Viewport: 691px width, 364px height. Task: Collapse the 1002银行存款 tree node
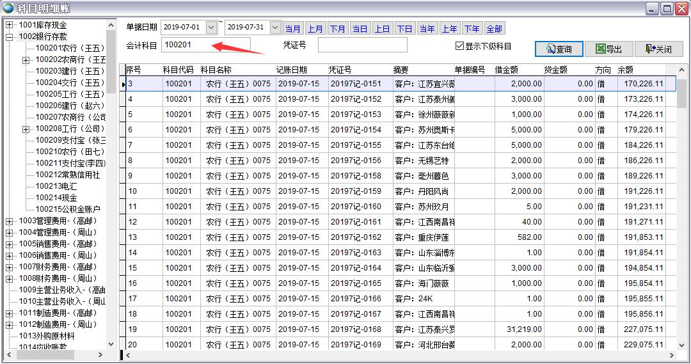point(10,37)
